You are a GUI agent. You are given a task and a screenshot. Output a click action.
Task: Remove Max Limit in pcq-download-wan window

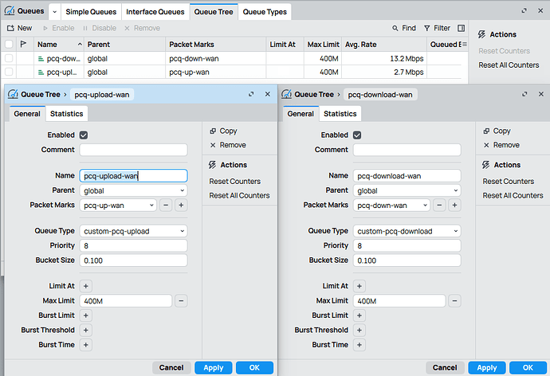[454, 301]
